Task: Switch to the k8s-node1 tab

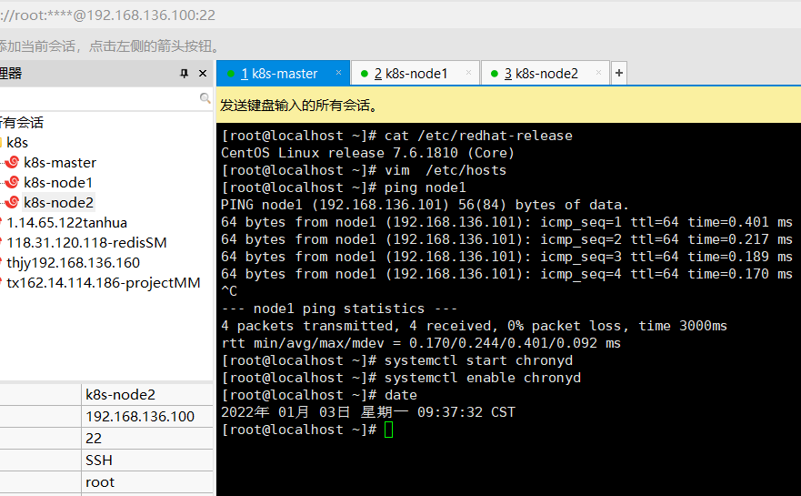Action: point(416,73)
